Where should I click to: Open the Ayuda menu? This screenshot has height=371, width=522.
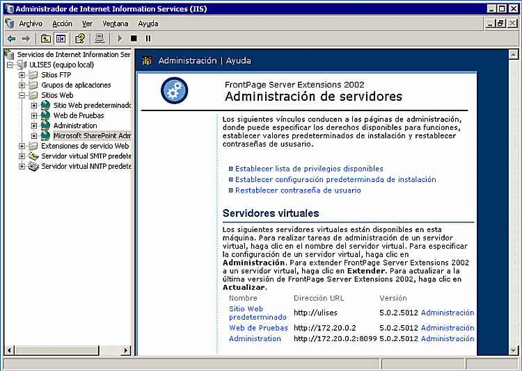(148, 24)
